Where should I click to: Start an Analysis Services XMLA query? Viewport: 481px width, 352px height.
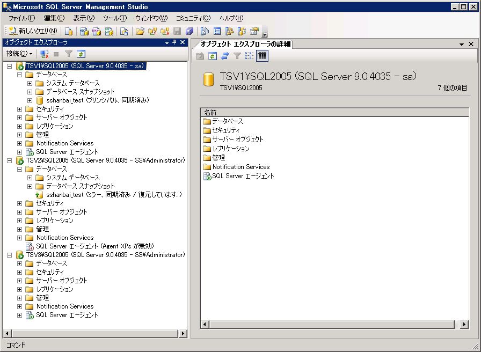[109, 31]
